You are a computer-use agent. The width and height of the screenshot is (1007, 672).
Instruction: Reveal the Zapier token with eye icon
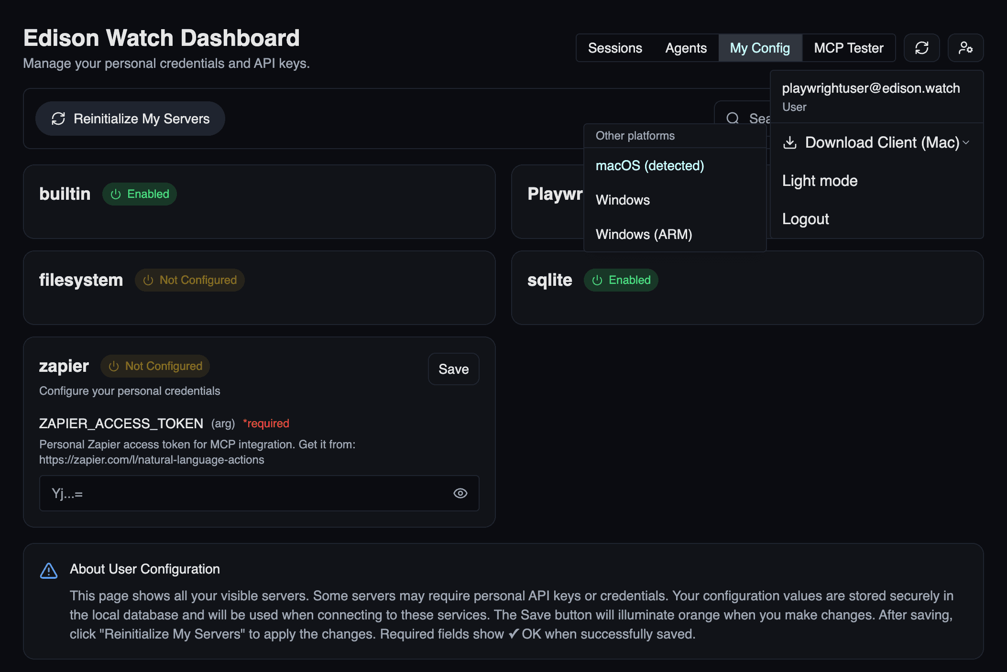tap(460, 493)
